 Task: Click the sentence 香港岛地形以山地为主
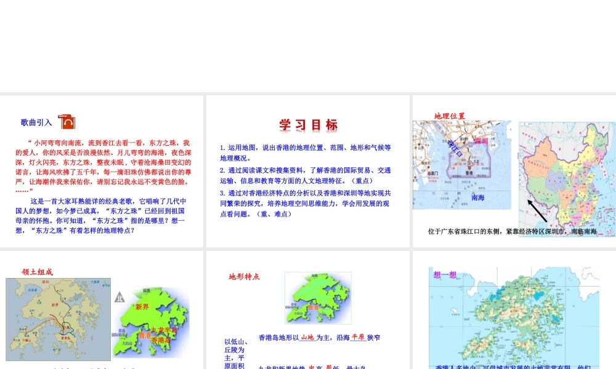tap(319, 337)
